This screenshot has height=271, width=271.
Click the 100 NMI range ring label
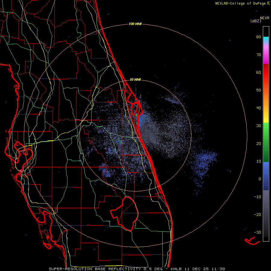click(135, 24)
